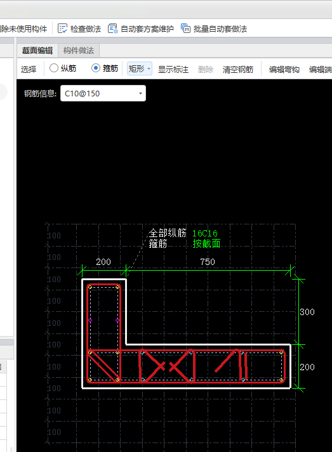Switch to the 截面编辑 tab
This screenshot has width=332, height=452.
37,51
